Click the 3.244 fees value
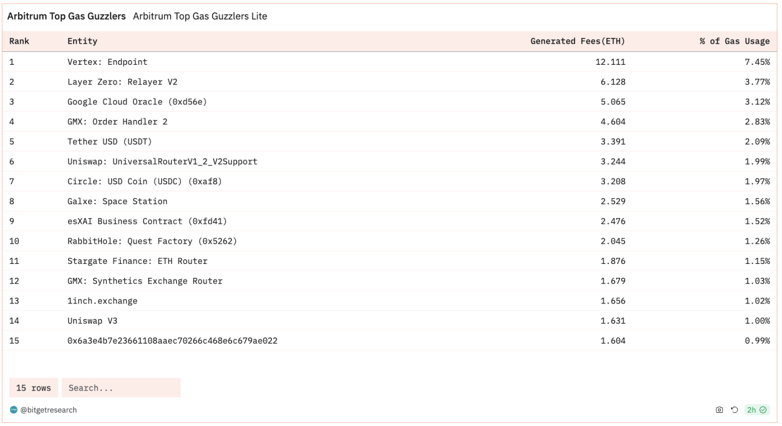The width and height of the screenshot is (782, 426). pos(613,162)
